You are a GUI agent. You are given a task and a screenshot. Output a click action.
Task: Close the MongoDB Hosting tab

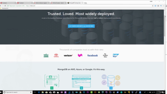(82, 3)
